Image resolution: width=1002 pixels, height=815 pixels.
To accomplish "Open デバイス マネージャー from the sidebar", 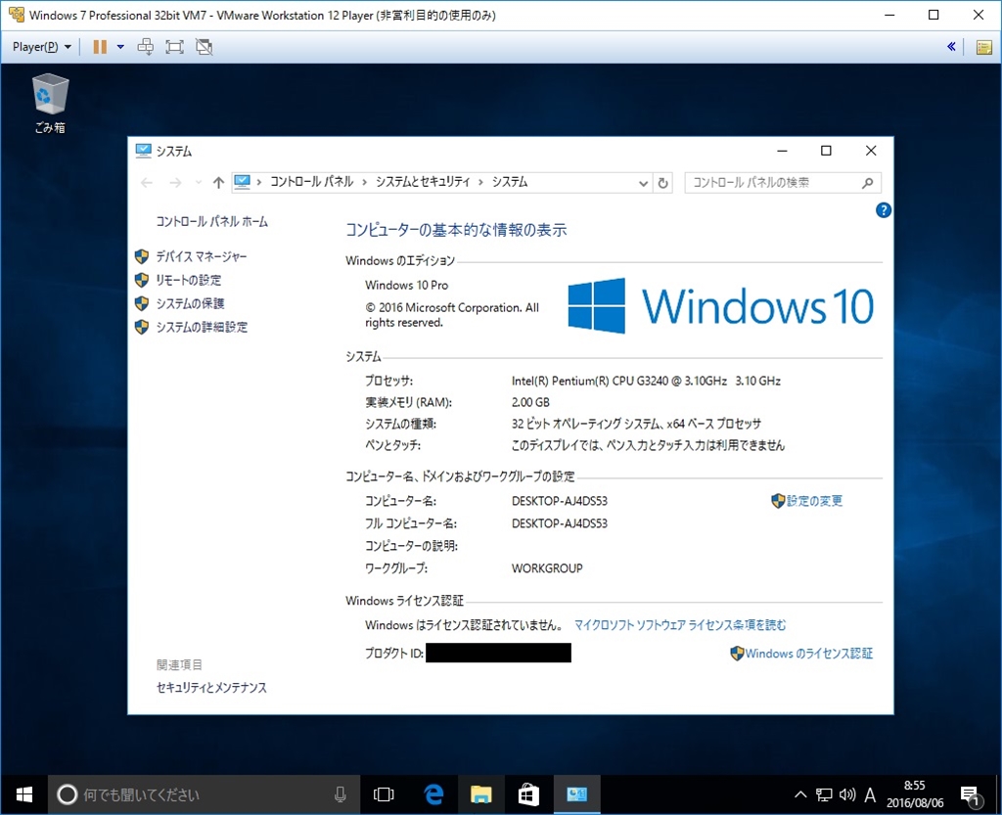I will click(202, 256).
